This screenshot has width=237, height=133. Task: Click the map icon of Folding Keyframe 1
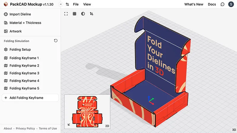(x=6, y=58)
